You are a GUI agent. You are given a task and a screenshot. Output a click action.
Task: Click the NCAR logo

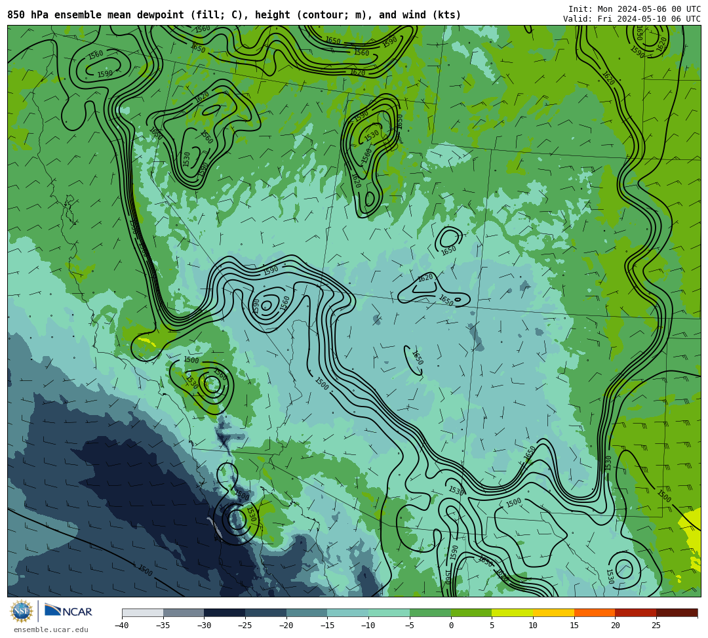click(68, 611)
